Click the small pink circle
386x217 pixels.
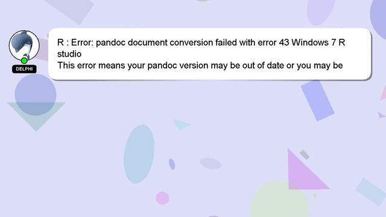tap(162, 198)
